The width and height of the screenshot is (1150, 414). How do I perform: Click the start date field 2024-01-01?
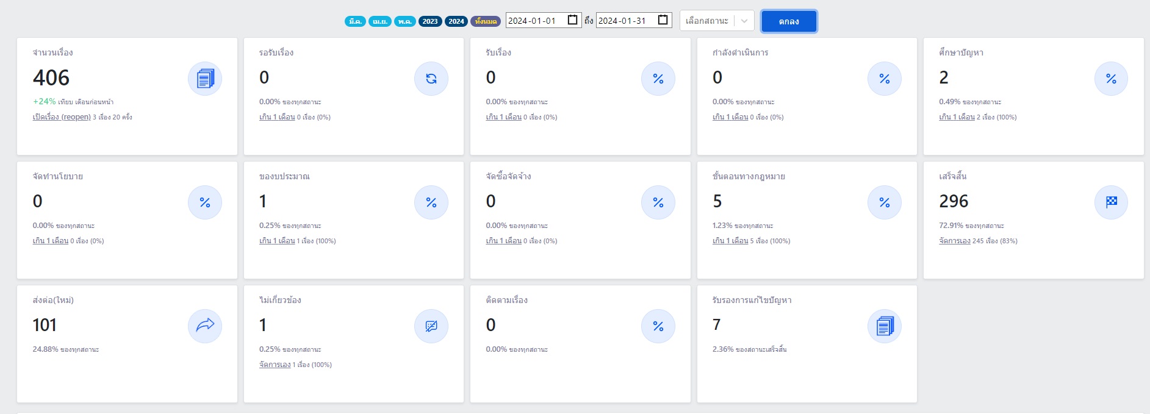533,21
